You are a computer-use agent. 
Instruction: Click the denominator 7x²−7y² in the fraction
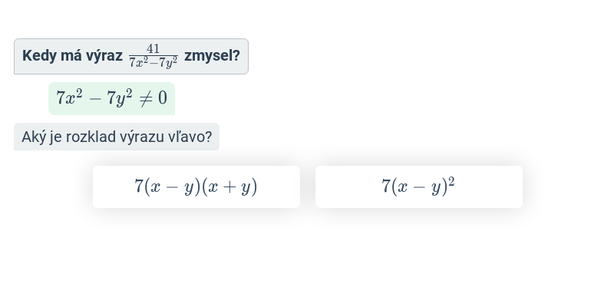pos(153,63)
